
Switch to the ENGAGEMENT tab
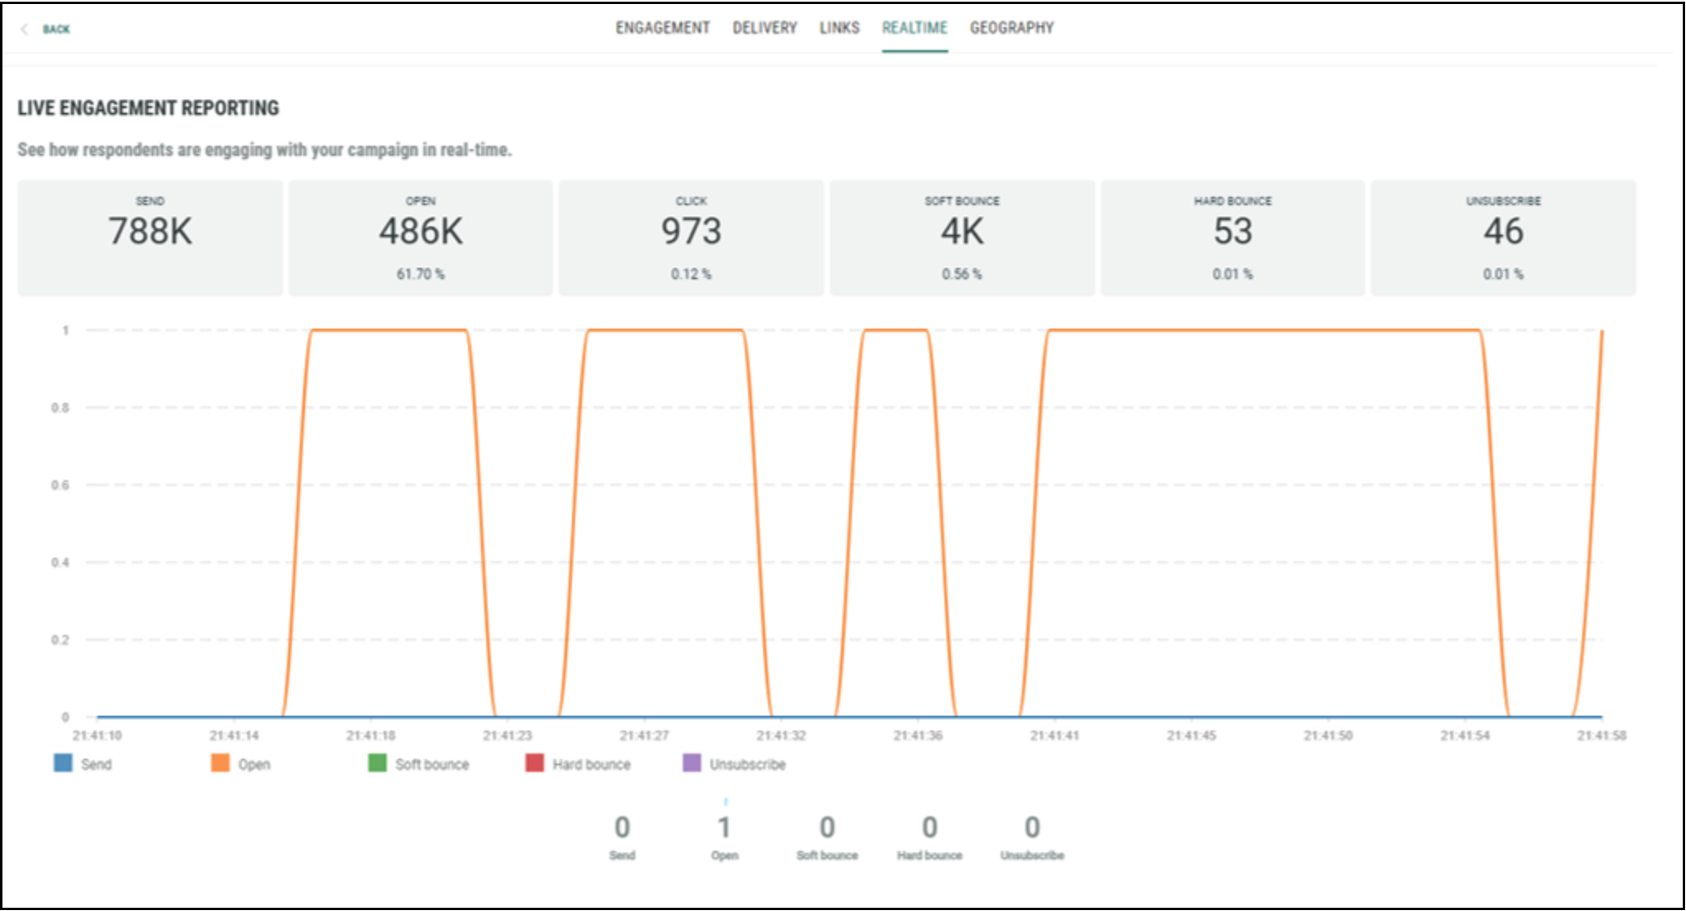[x=663, y=28]
